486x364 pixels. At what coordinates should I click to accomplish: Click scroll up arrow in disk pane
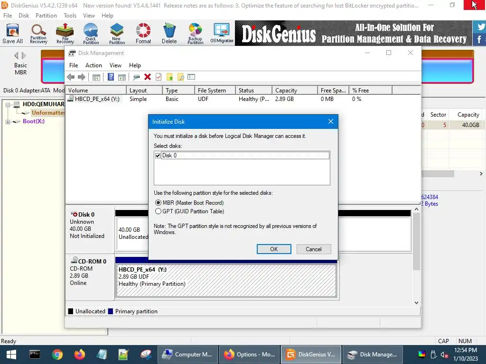point(417,209)
